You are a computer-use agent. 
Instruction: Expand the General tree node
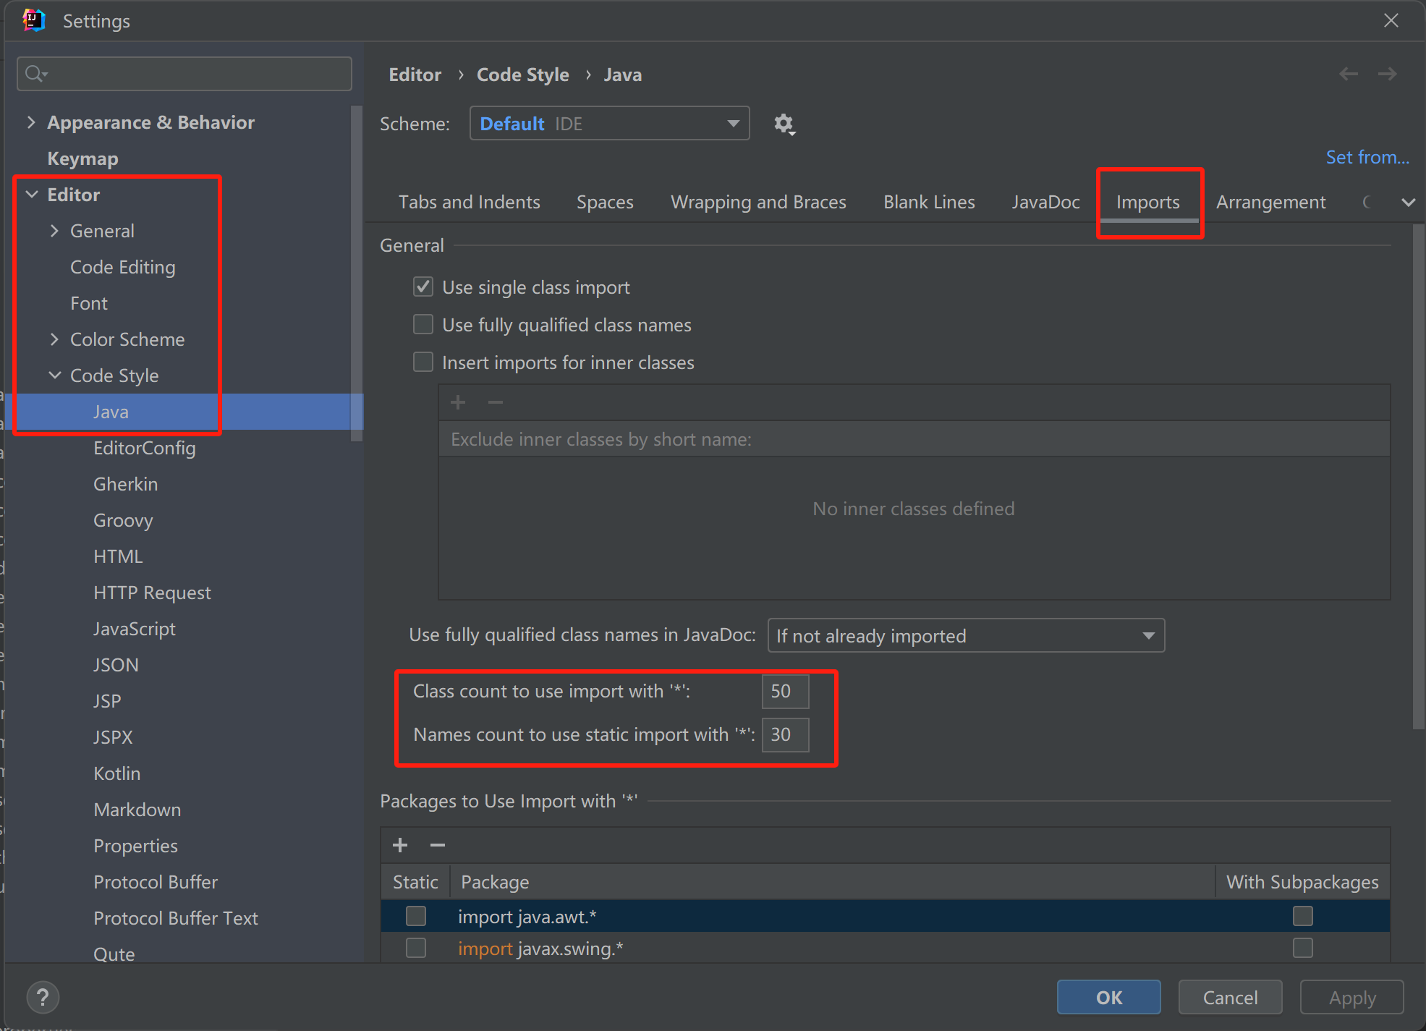coord(54,231)
